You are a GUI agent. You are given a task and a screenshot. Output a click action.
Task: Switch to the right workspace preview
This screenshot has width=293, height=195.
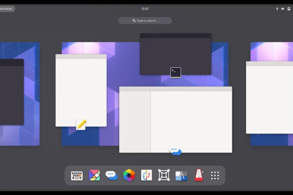pyautogui.click(x=272, y=94)
